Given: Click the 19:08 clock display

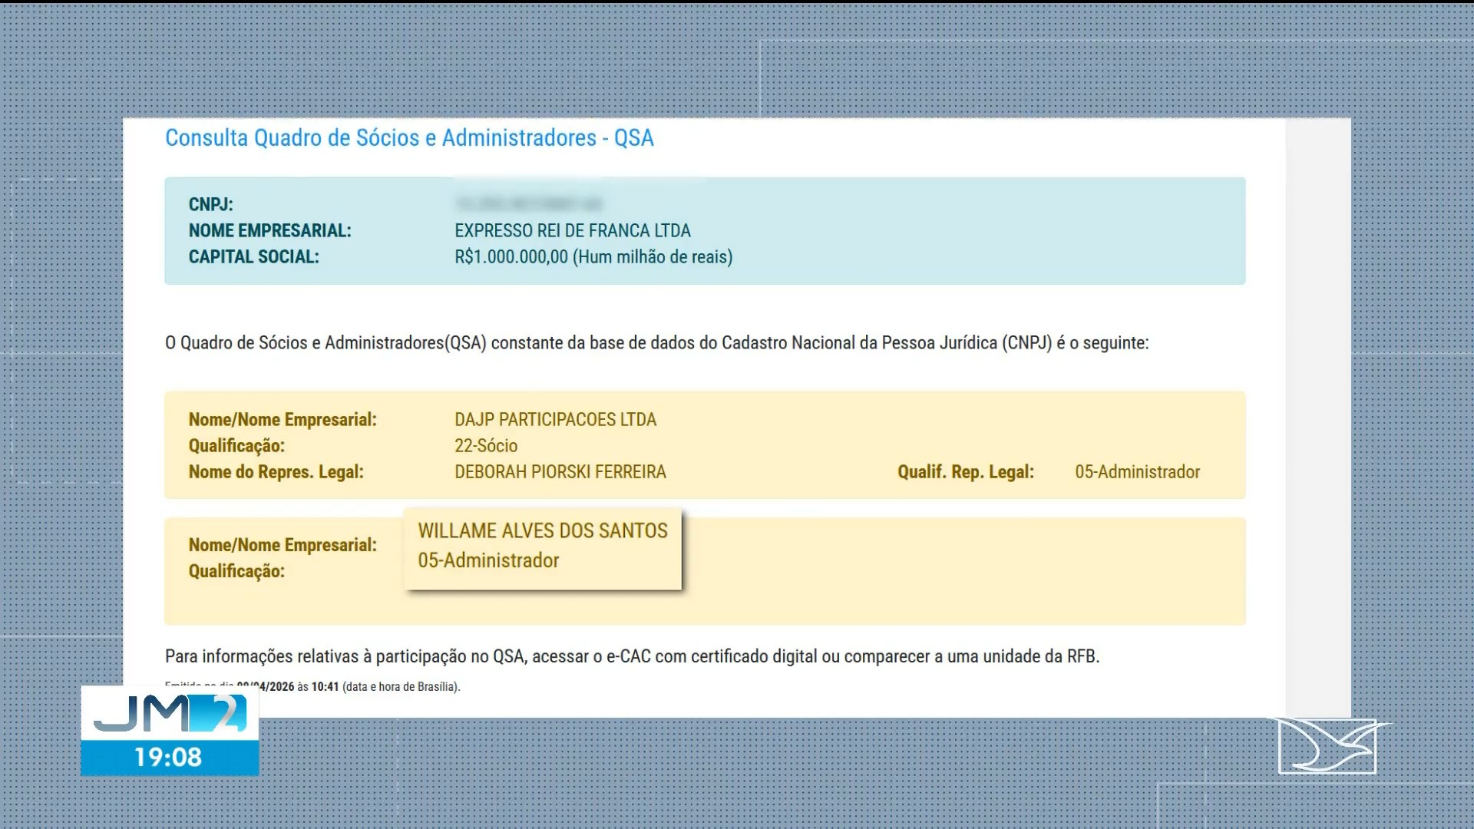Looking at the screenshot, I should [168, 758].
